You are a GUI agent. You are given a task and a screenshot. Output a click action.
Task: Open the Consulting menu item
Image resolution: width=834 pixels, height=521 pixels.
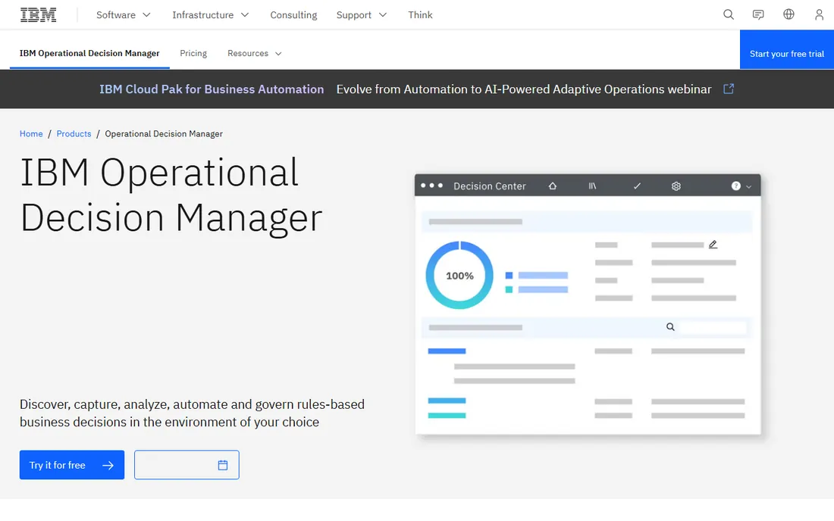[x=293, y=15]
